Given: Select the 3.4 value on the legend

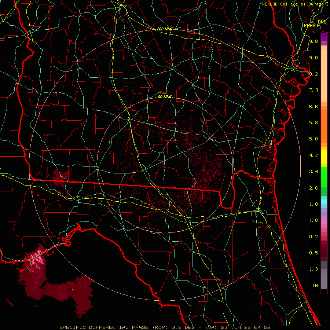Looking at the screenshot, I should coord(313,172).
